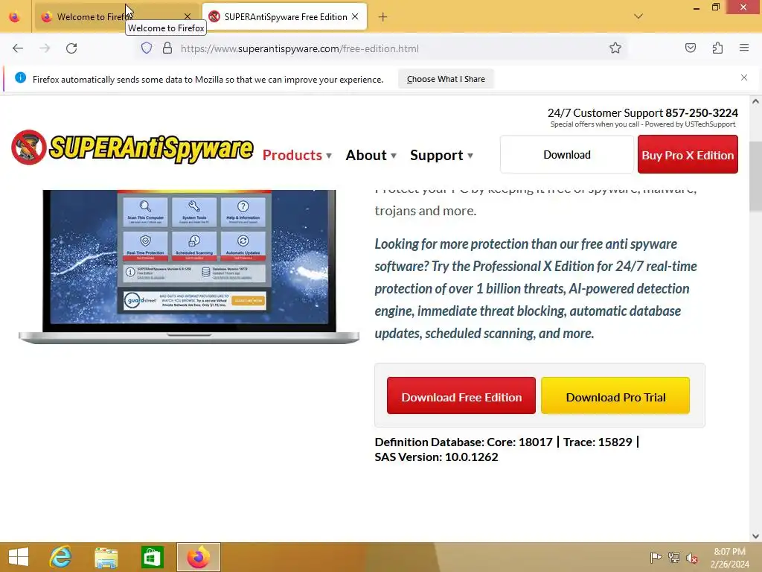
Task: Click the Firefox taskbar icon
Action: click(198, 557)
